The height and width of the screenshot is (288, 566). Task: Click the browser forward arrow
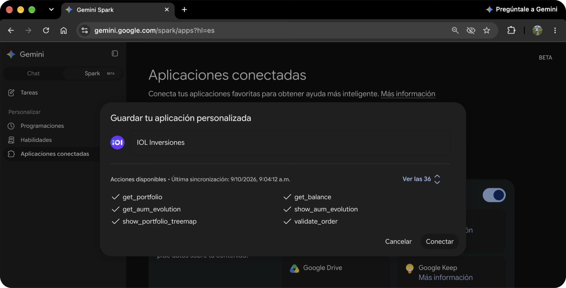[x=28, y=30]
